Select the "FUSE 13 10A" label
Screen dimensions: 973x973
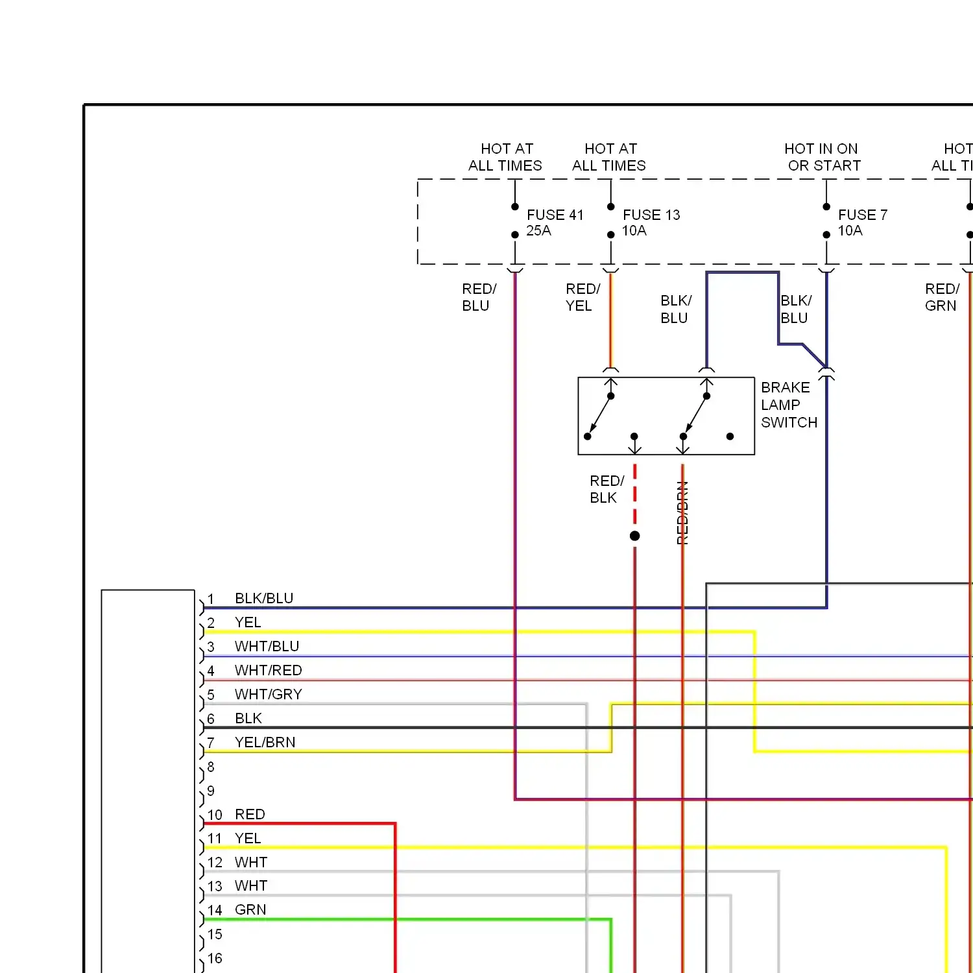[x=651, y=222]
